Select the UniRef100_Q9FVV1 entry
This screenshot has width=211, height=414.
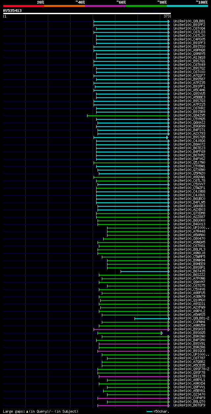point(189,387)
